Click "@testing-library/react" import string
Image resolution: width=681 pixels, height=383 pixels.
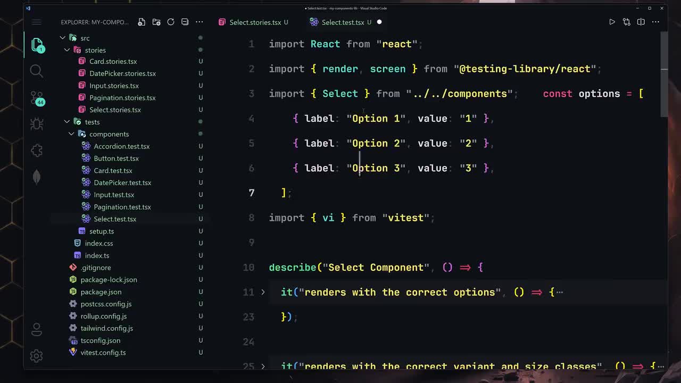coord(525,69)
